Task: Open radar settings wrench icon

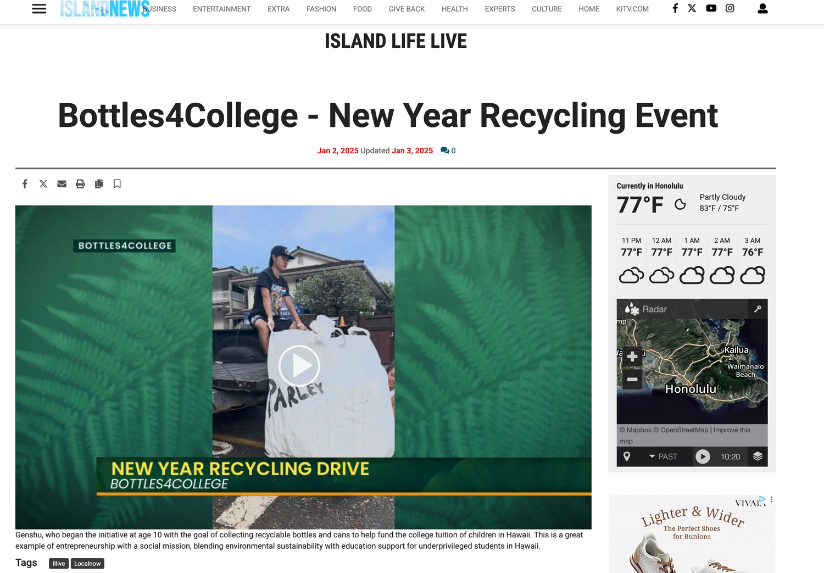Action: pos(758,309)
